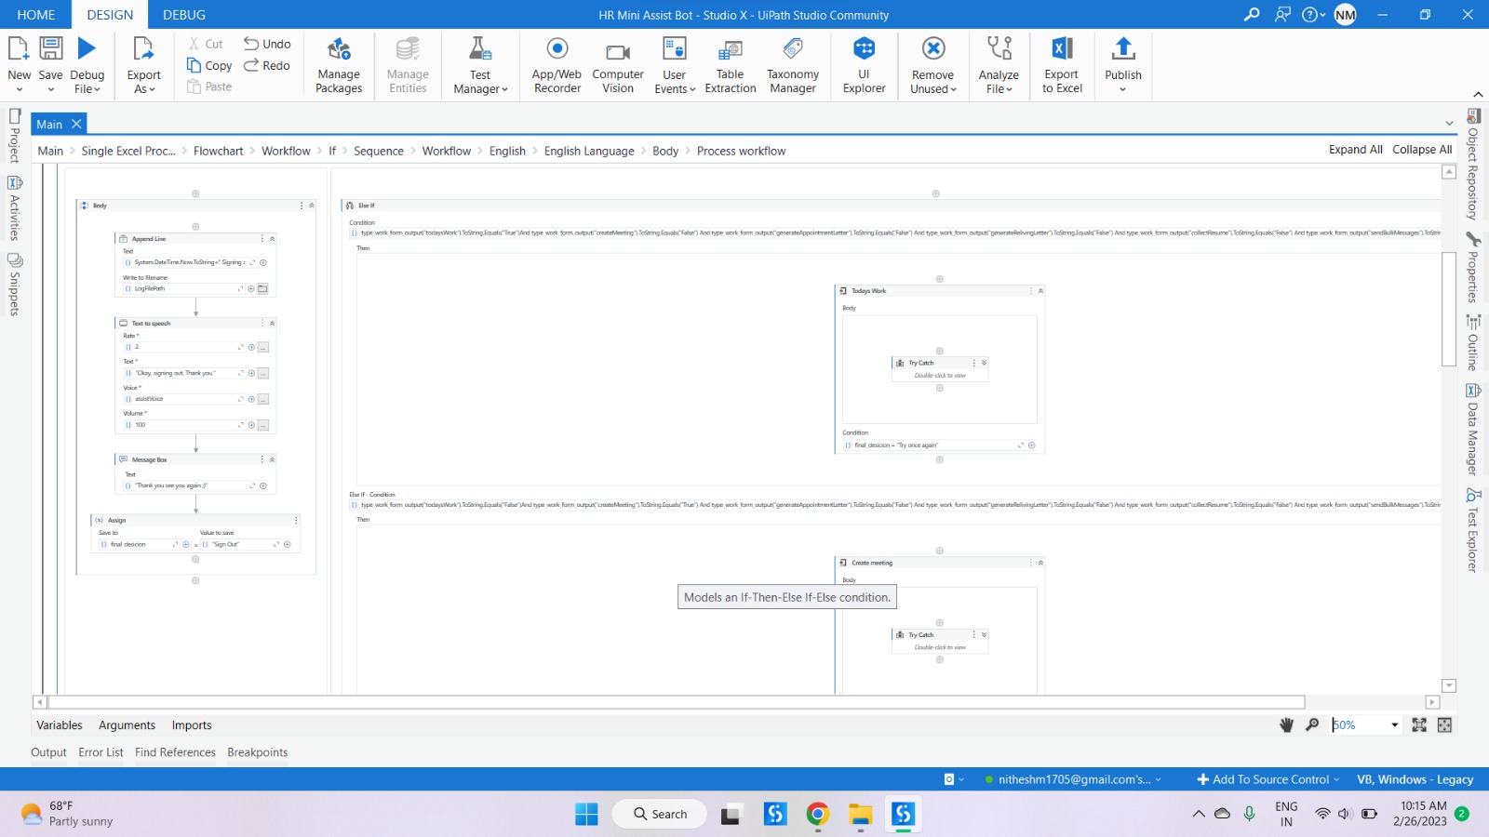Click Add To Source Control
This screenshot has height=837, width=1489.
coord(1268,779)
